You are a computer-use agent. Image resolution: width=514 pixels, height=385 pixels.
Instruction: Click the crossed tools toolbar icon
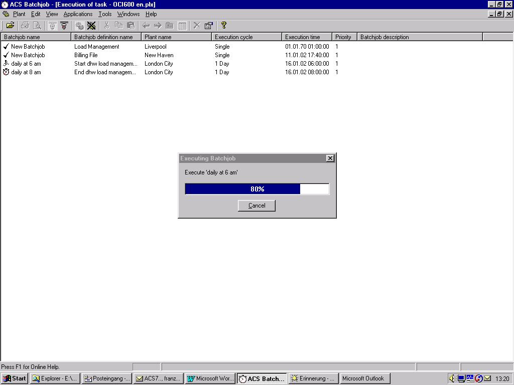(91, 25)
